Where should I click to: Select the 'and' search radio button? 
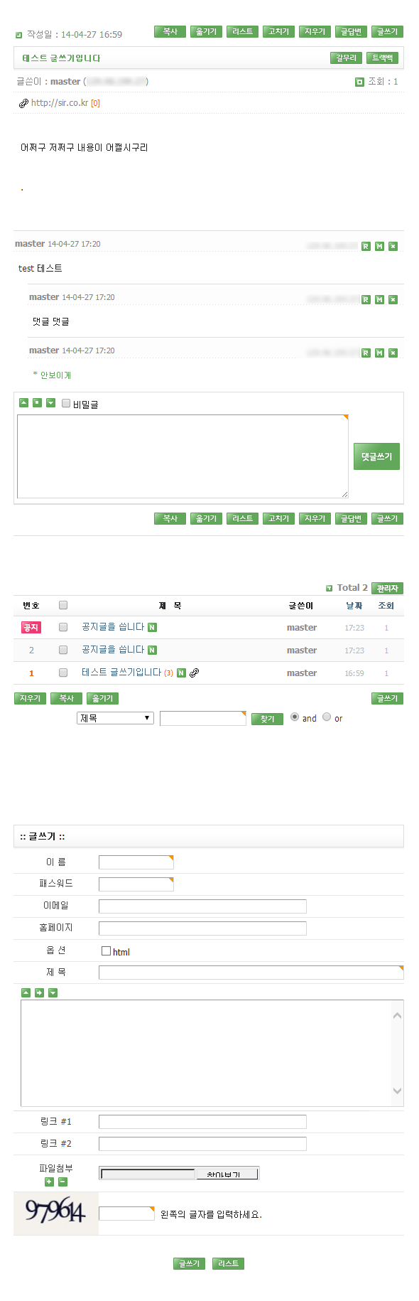[295, 717]
